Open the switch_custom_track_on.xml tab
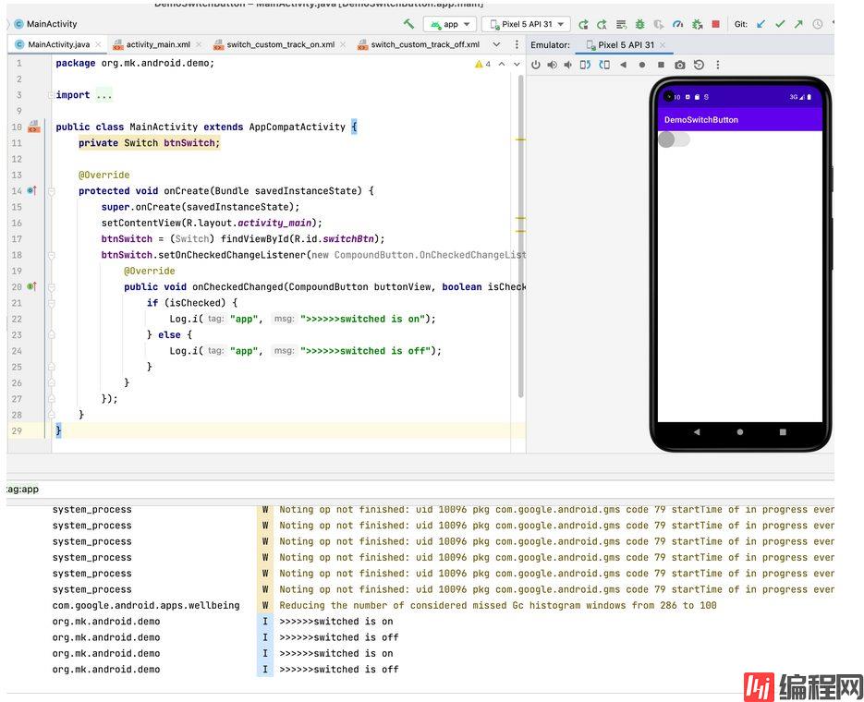Image resolution: width=864 pixels, height=702 pixels. click(280, 44)
